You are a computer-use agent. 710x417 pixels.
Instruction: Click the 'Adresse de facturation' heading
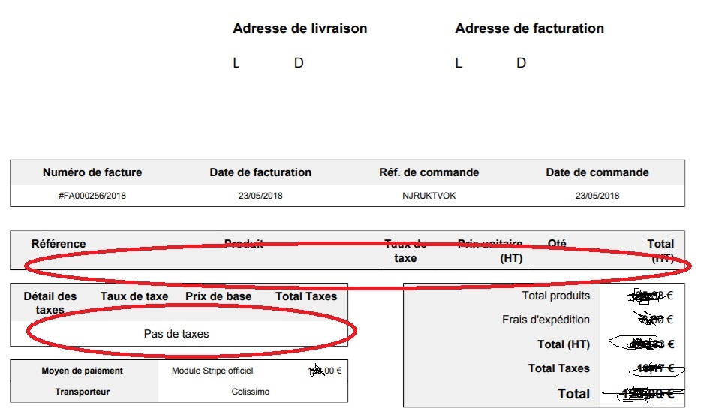tap(529, 28)
